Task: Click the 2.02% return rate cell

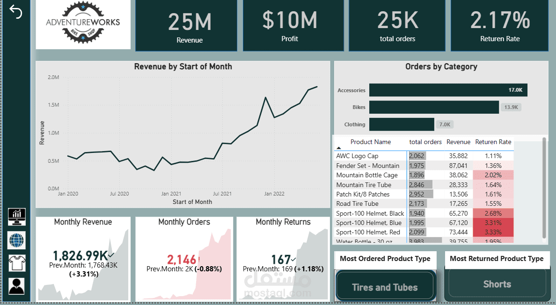Action: pyautogui.click(x=493, y=175)
